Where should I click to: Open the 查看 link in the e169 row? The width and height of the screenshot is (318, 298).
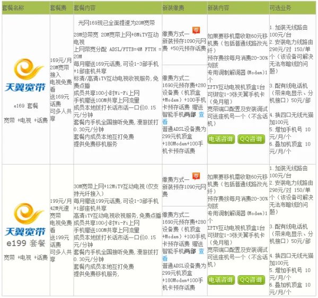click(201, 115)
